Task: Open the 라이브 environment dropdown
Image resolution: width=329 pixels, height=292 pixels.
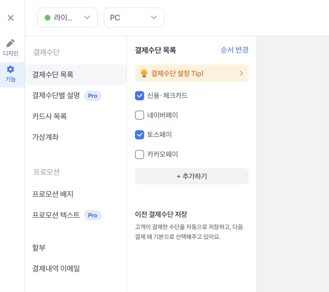Action: coord(67,18)
